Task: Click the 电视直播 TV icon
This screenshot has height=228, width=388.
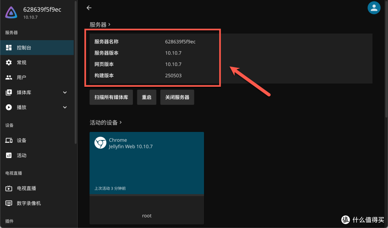Action: (9, 188)
